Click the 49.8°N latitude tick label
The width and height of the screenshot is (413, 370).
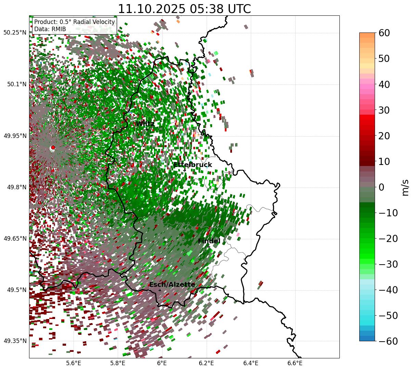(x=17, y=187)
